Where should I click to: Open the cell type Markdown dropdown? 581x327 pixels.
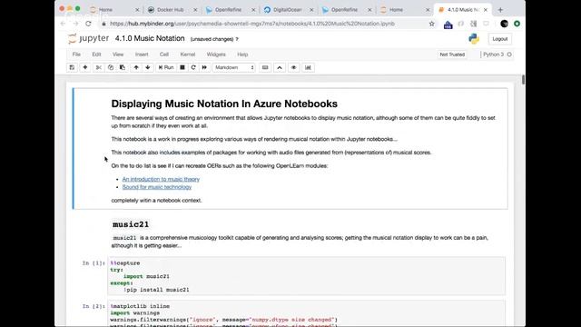tap(234, 67)
